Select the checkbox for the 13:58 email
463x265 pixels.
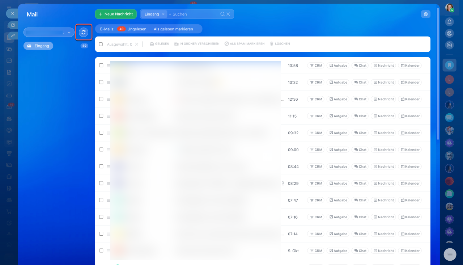coord(101,66)
